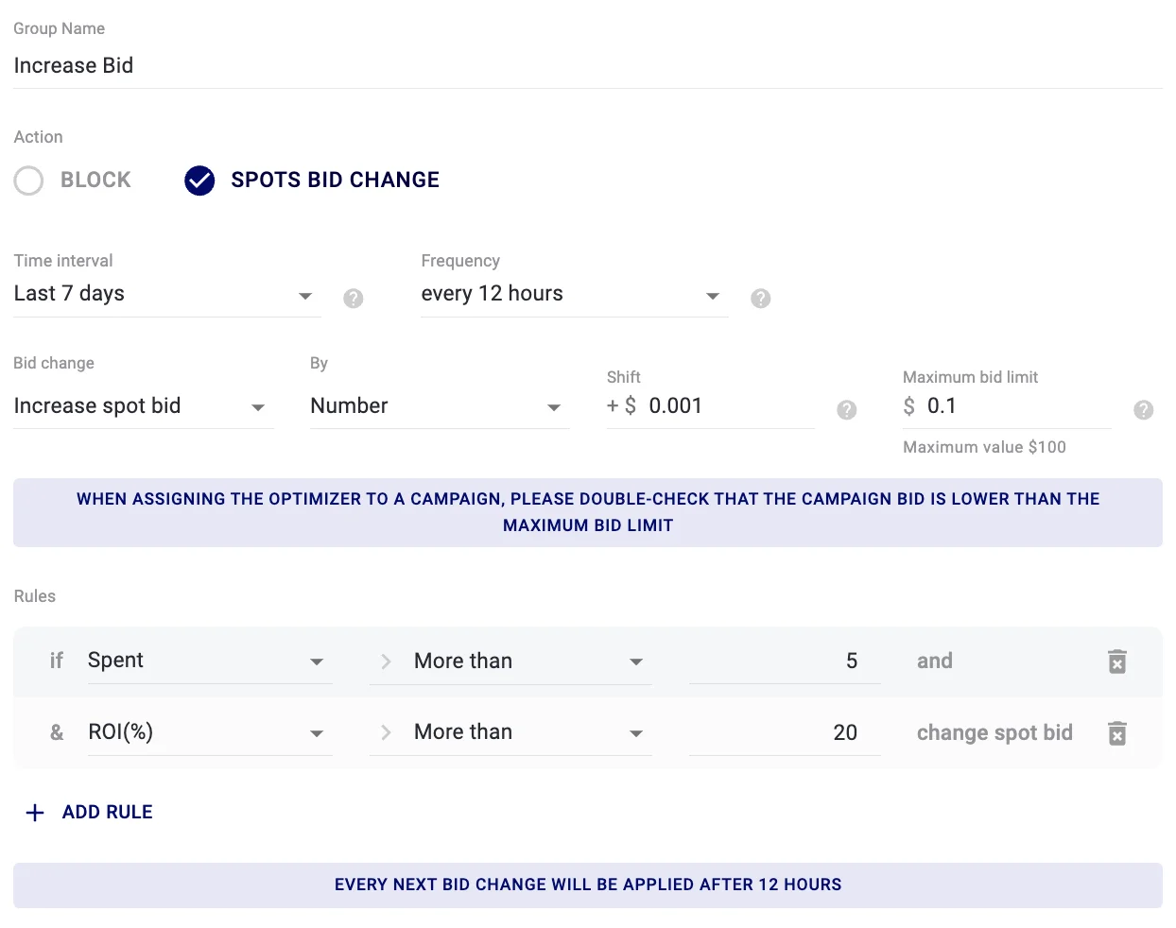Open the By dropdown showing Number
The height and width of the screenshot is (928, 1176).
(x=553, y=408)
